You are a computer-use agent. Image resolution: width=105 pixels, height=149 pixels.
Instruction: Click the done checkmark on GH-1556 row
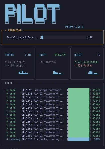pyautogui.click(x=7, y=125)
